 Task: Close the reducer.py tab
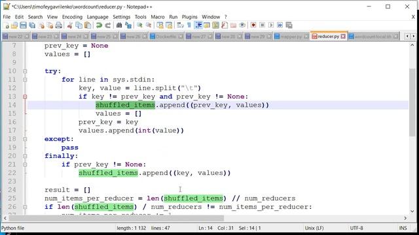343,37
